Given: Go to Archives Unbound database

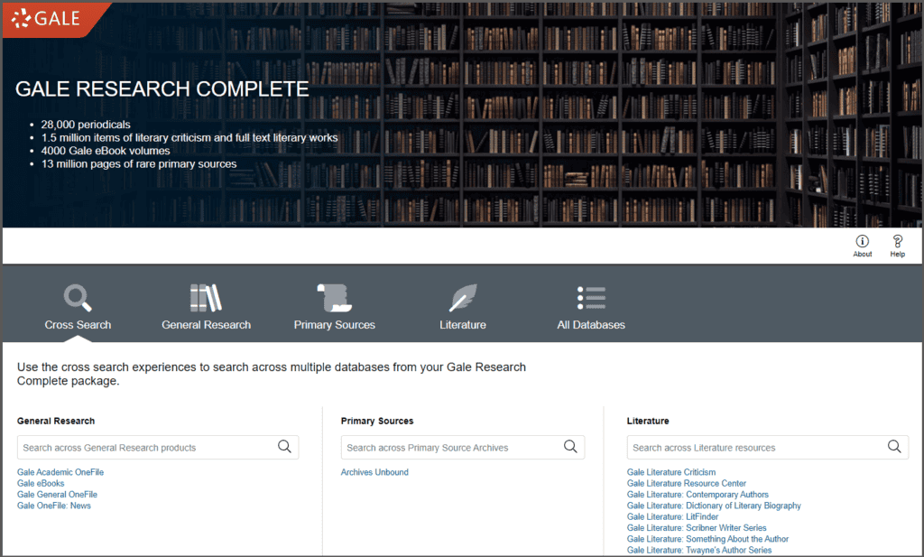Looking at the screenshot, I should pos(374,472).
